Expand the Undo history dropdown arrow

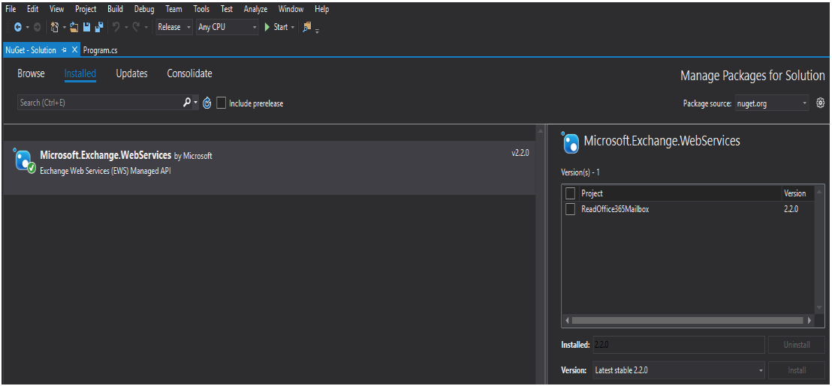point(125,28)
